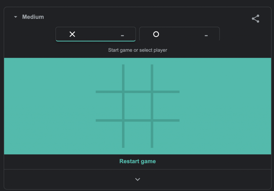
Task: Click the share icon
Action: [x=256, y=19]
